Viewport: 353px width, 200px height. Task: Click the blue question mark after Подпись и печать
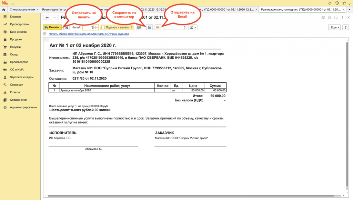[132, 27]
